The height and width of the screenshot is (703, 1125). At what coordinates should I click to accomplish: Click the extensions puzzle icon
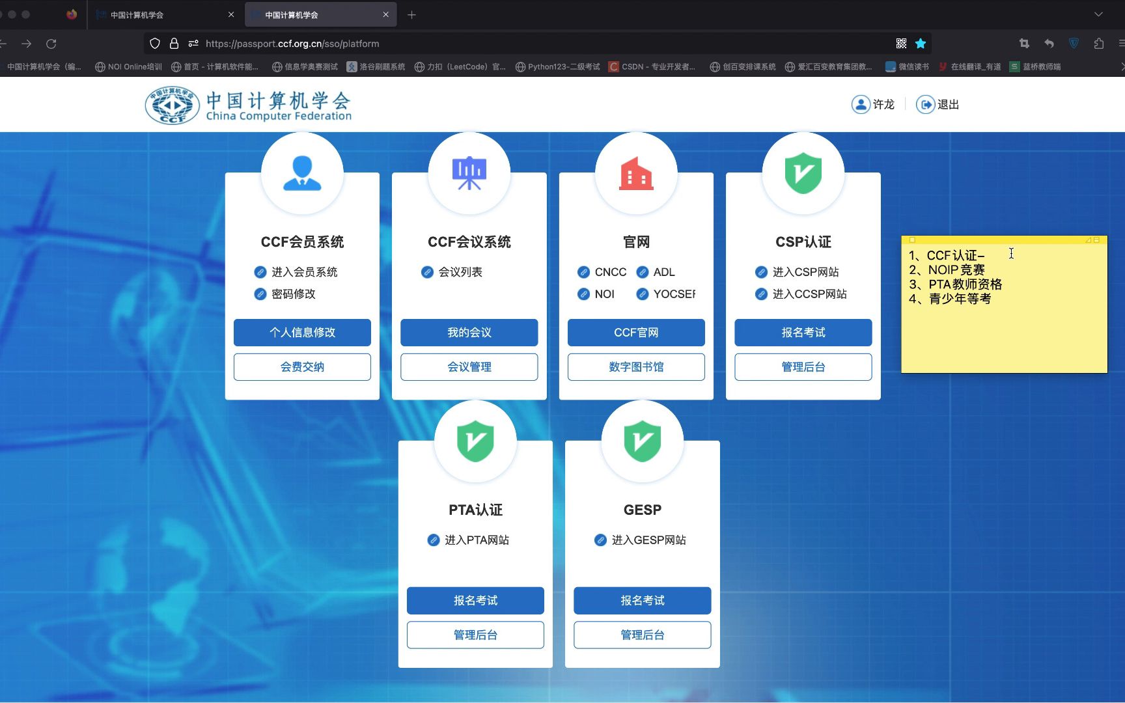click(1099, 44)
